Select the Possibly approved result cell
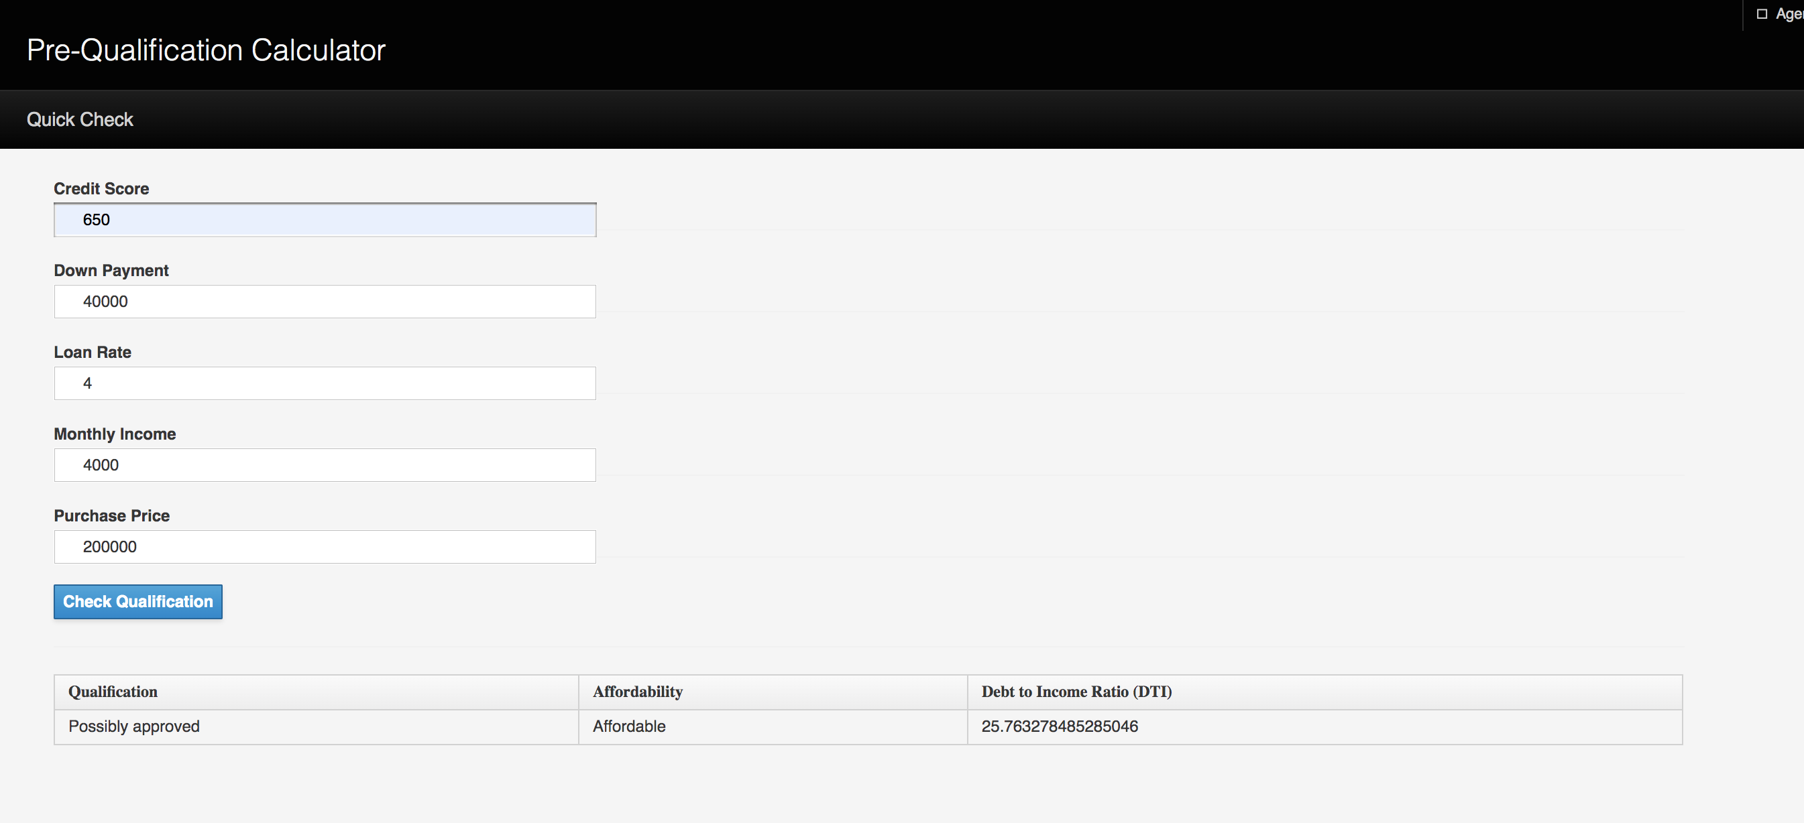Viewport: 1804px width, 823px height. (133, 726)
